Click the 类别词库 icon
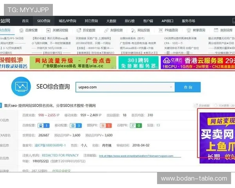The image size is (235, 188). pos(216,31)
